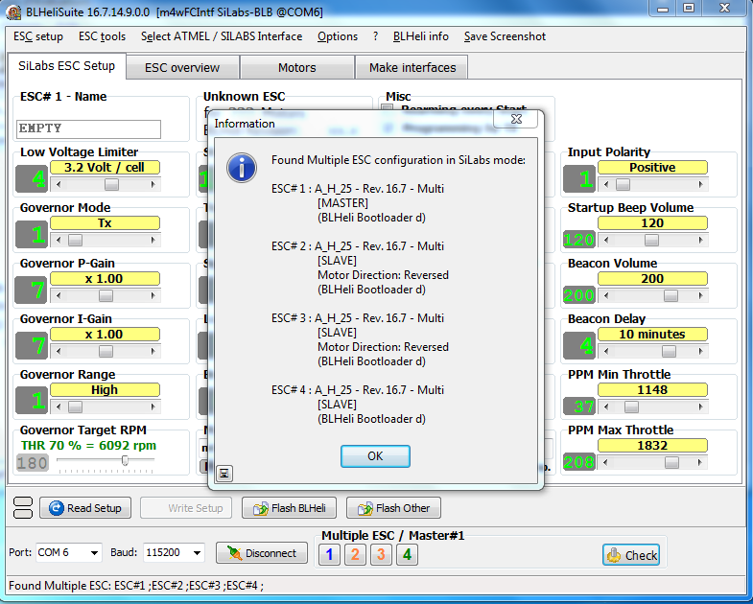Click the Disconnect plug button
Screen dimensions: 753x604
pos(262,552)
